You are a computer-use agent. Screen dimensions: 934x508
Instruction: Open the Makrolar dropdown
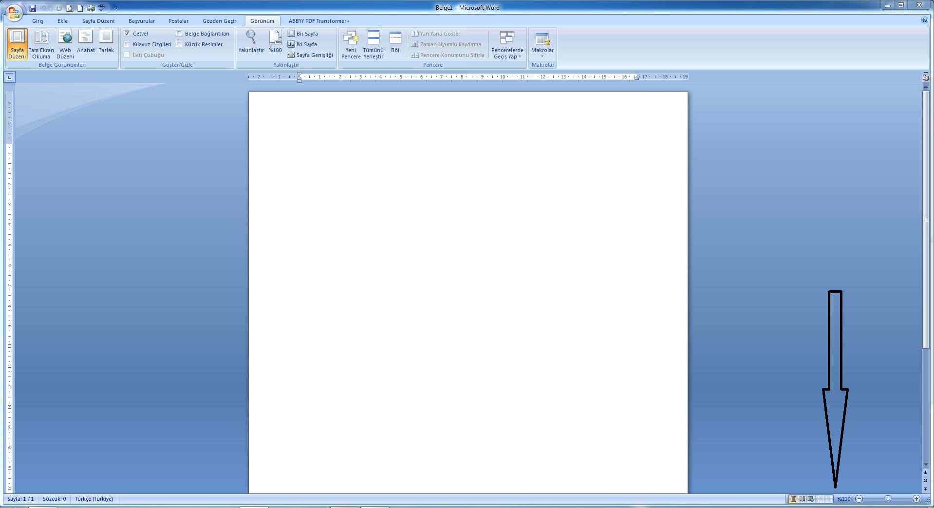(542, 44)
